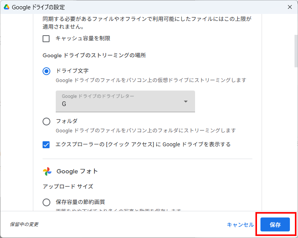The height and width of the screenshot is (238, 298).
Task: Choose the フォルダ streaming option
Action: click(46, 122)
